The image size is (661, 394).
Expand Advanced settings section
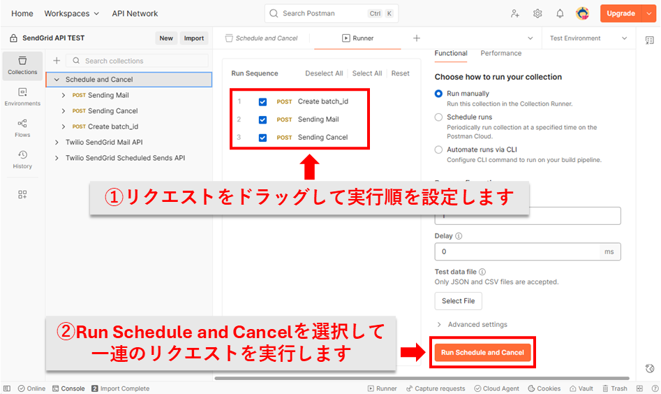(439, 325)
